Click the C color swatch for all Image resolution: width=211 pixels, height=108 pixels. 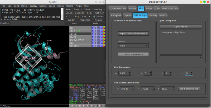104,28
